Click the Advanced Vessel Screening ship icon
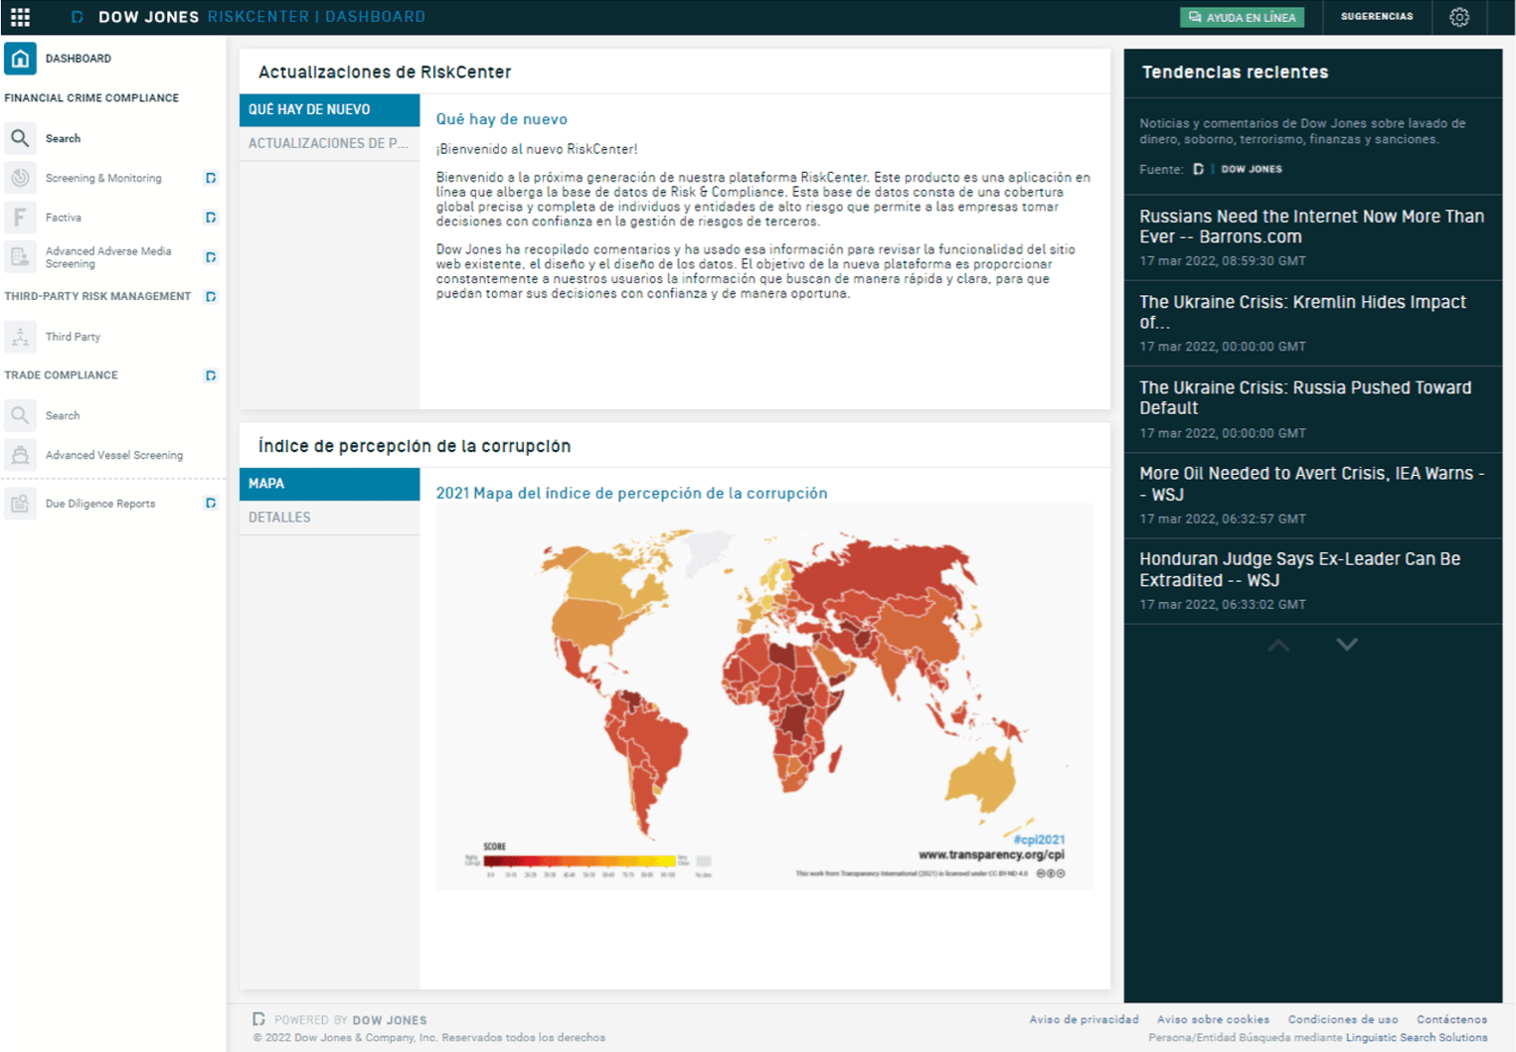The width and height of the screenshot is (1516, 1052). pos(20,455)
